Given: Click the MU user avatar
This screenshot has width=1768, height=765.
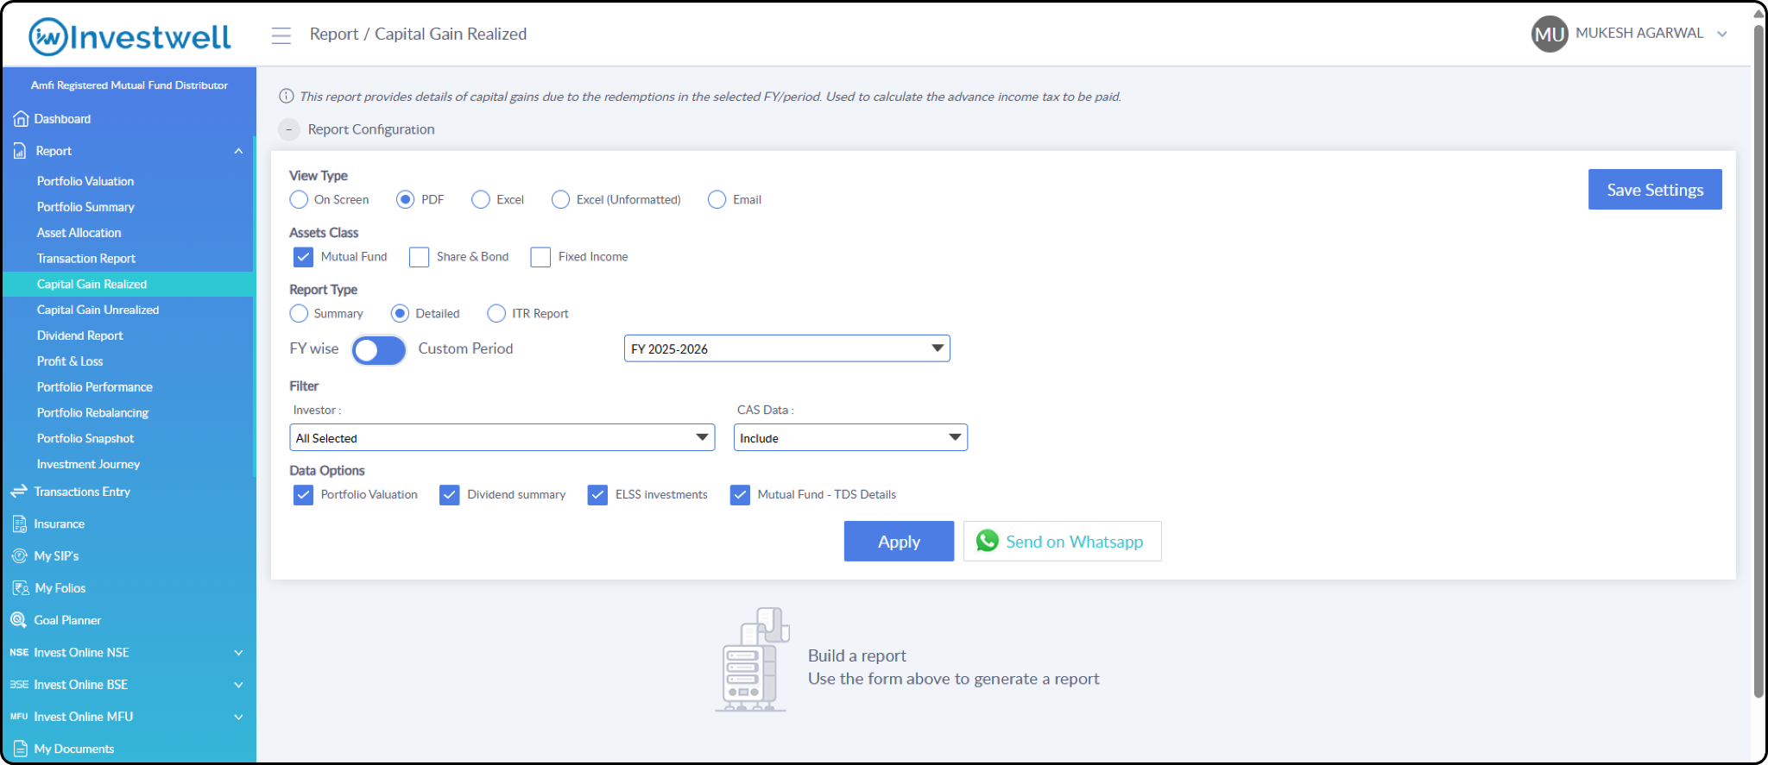Looking at the screenshot, I should click(1550, 34).
